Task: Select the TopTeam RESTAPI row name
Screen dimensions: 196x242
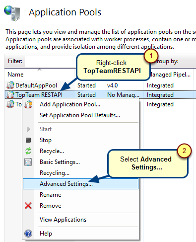Action: [39, 95]
